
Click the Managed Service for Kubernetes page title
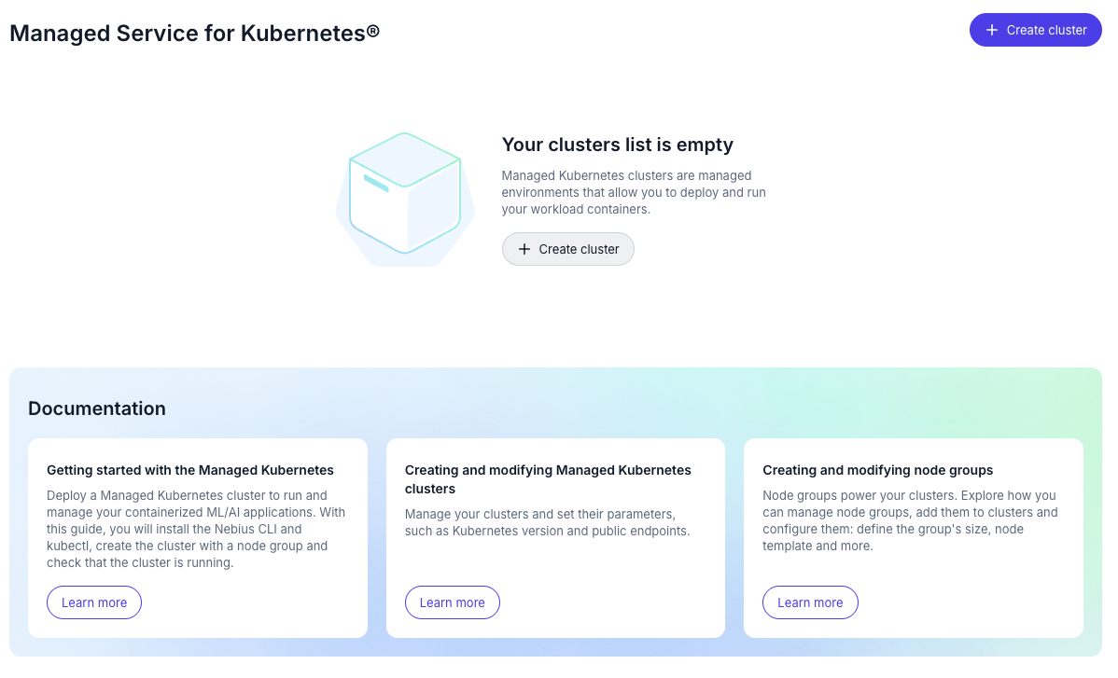click(x=187, y=33)
